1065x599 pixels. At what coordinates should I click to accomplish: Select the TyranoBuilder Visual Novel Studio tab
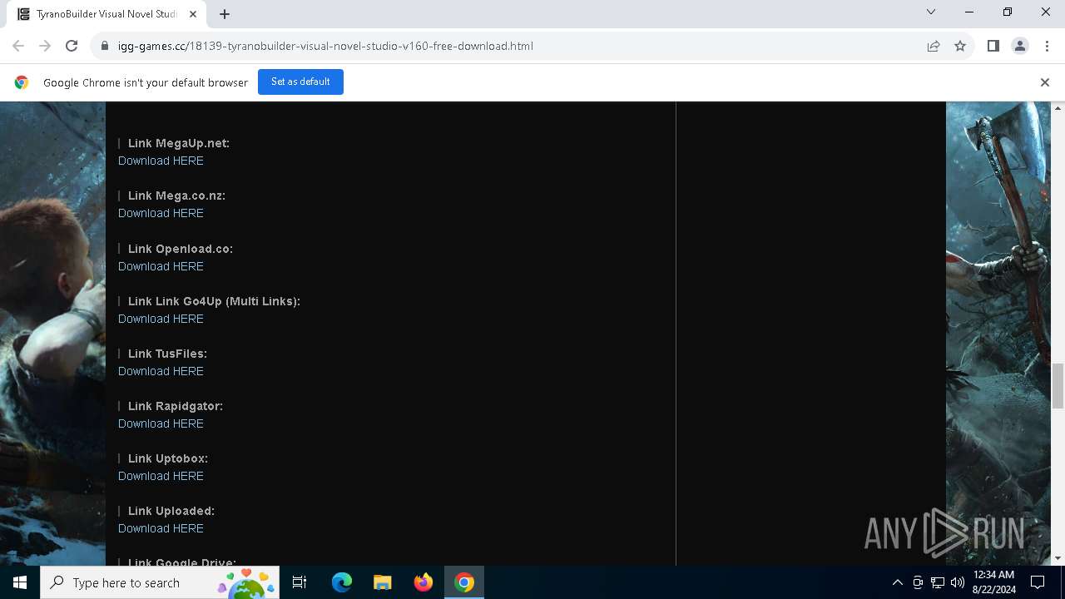pyautogui.click(x=106, y=14)
